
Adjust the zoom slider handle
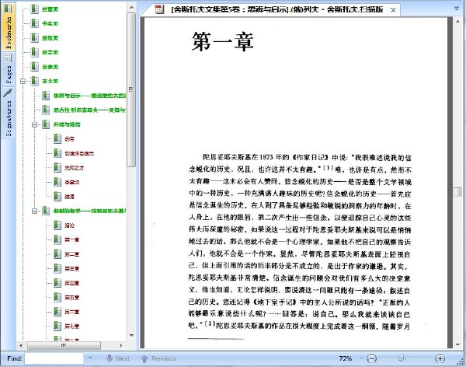click(401, 358)
